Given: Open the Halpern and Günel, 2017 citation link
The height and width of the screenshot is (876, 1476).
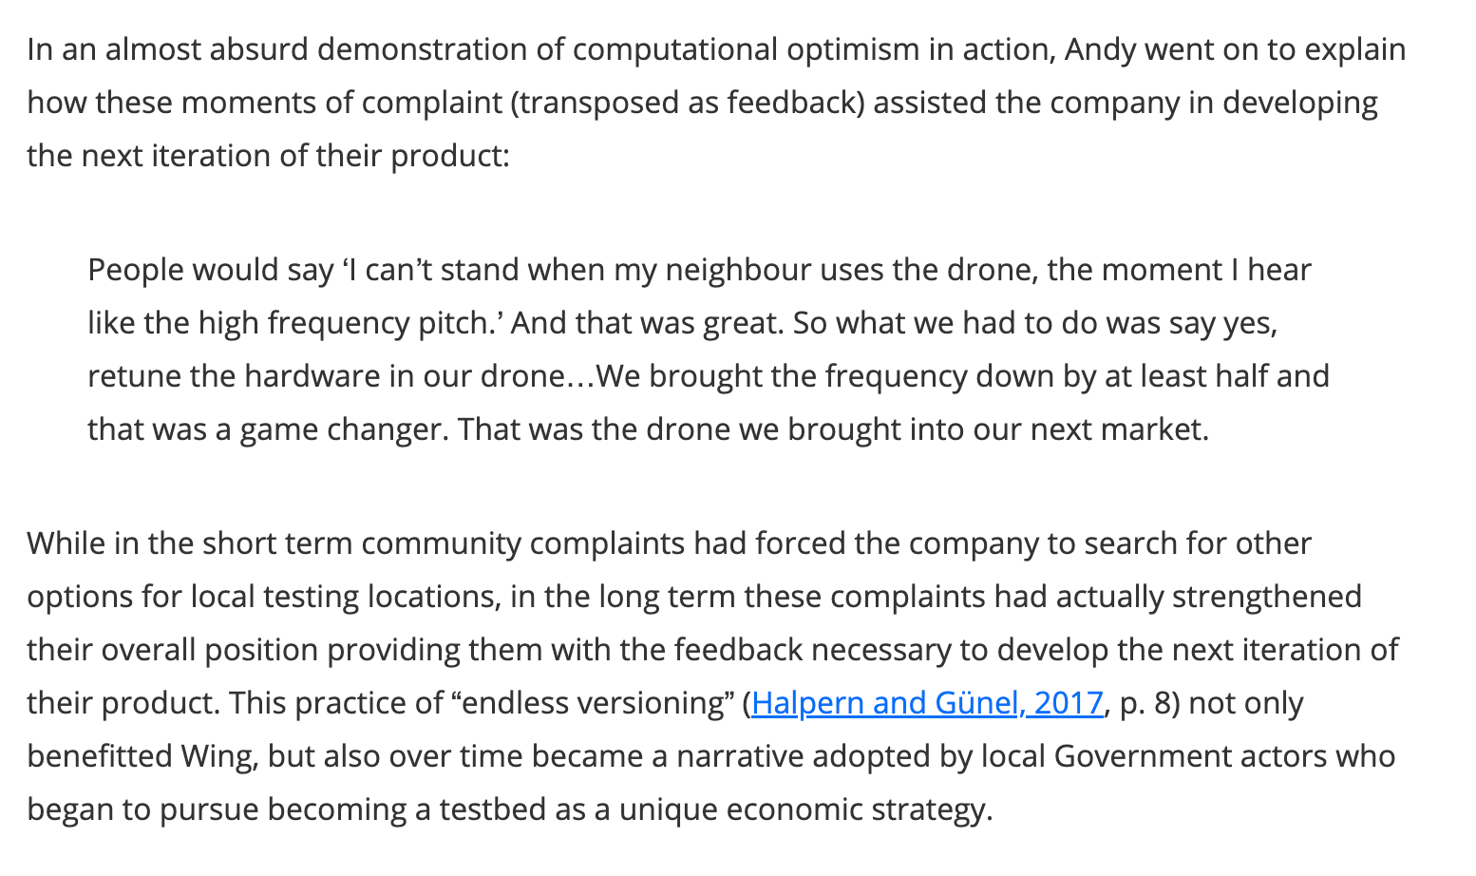Looking at the screenshot, I should [x=927, y=703].
